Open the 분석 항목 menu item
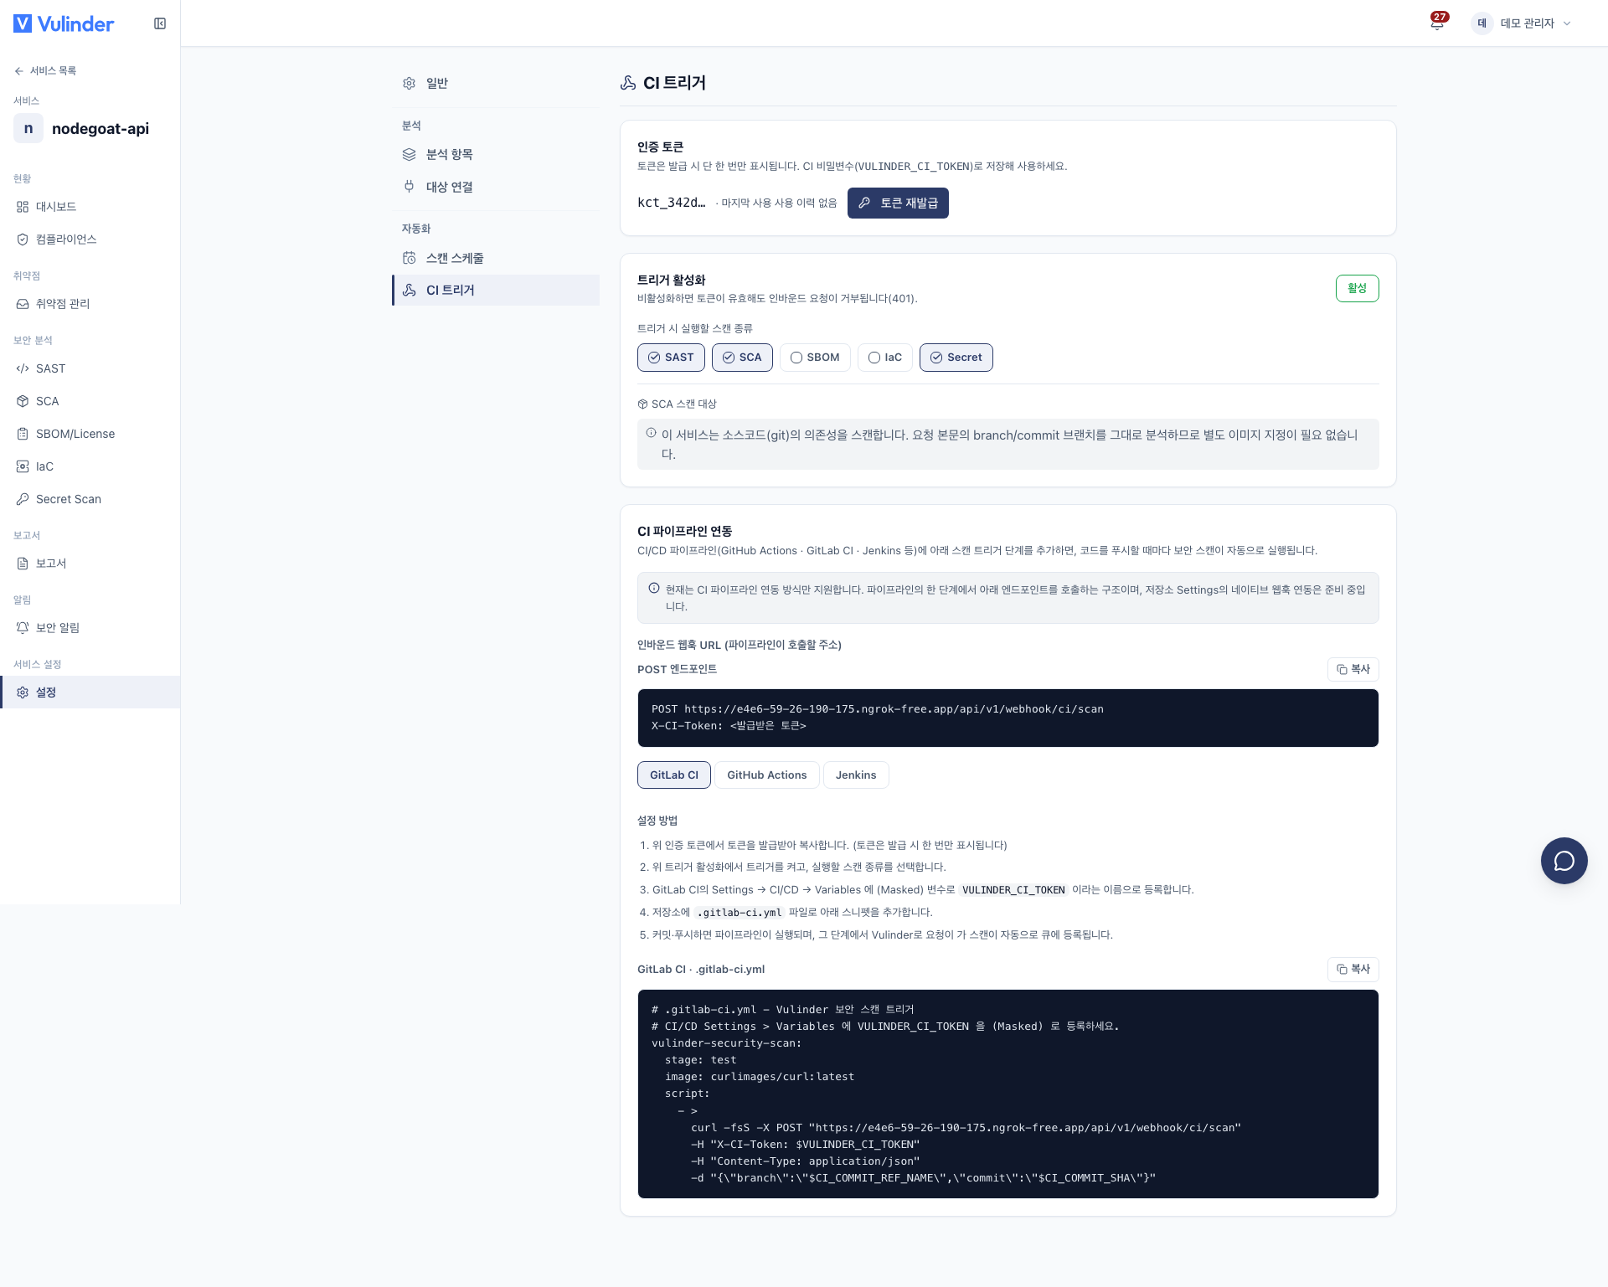The image size is (1608, 1287). [496, 154]
